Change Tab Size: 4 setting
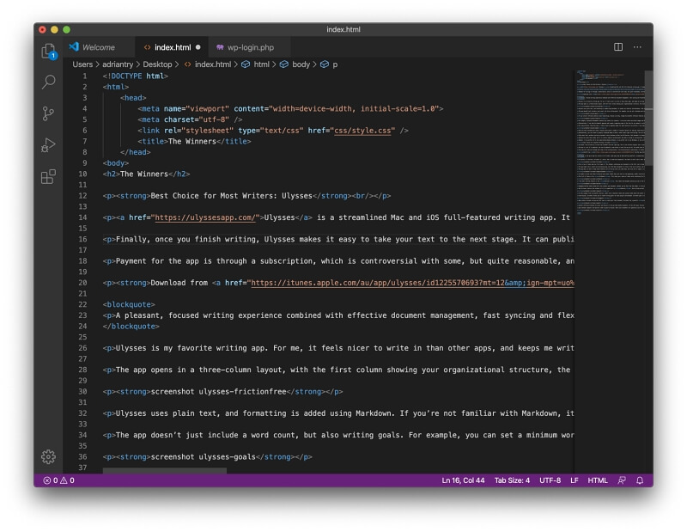687x532 pixels. pos(512,480)
